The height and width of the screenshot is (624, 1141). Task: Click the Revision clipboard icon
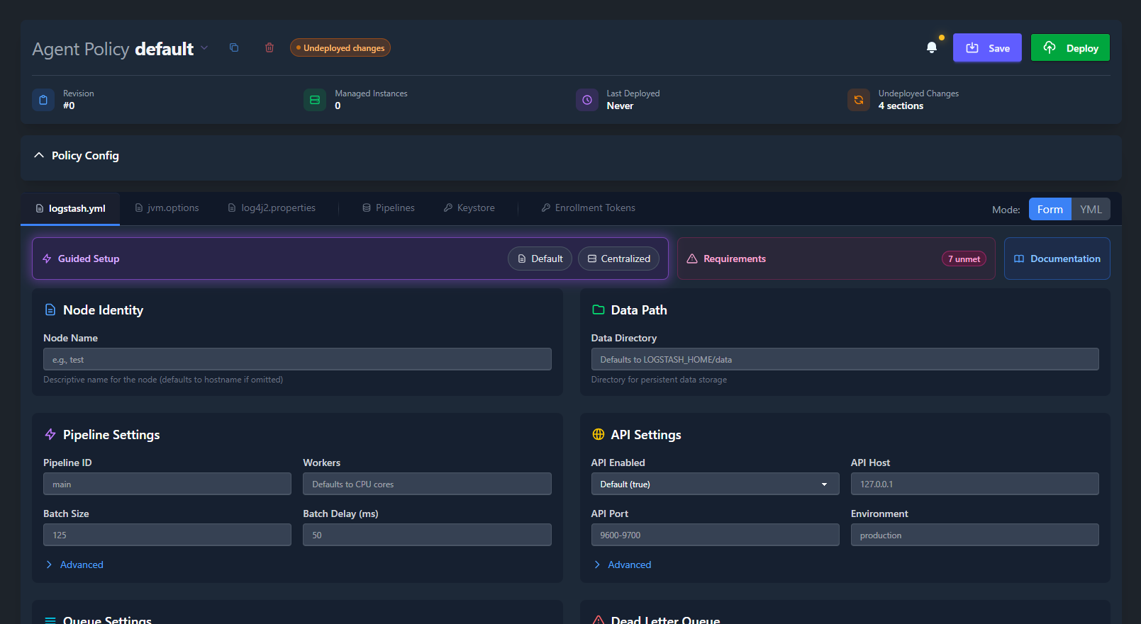tap(43, 100)
